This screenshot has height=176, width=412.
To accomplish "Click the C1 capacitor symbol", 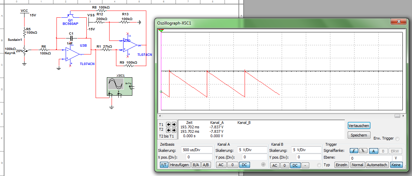I will pyautogui.click(x=71, y=38).
